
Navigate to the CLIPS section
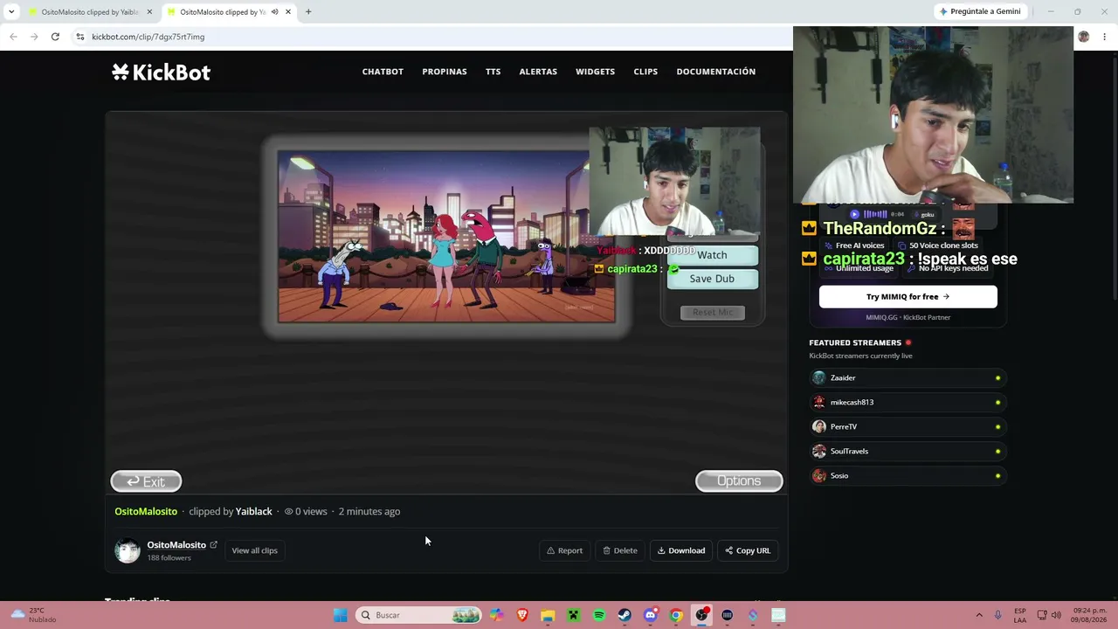click(x=645, y=72)
